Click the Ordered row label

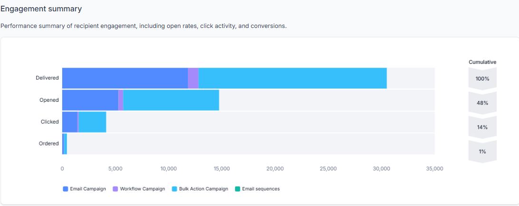pos(48,143)
